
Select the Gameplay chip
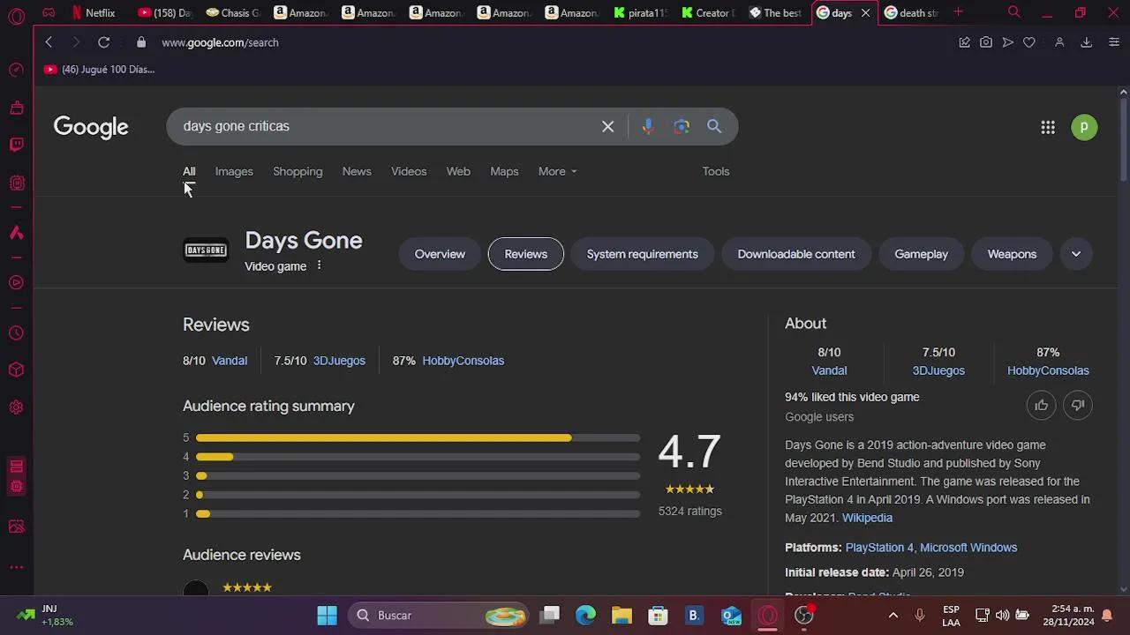pyautogui.click(x=921, y=254)
